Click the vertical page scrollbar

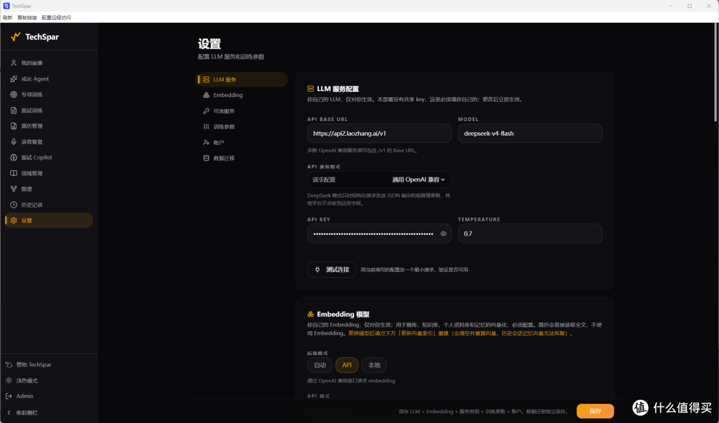(715, 73)
